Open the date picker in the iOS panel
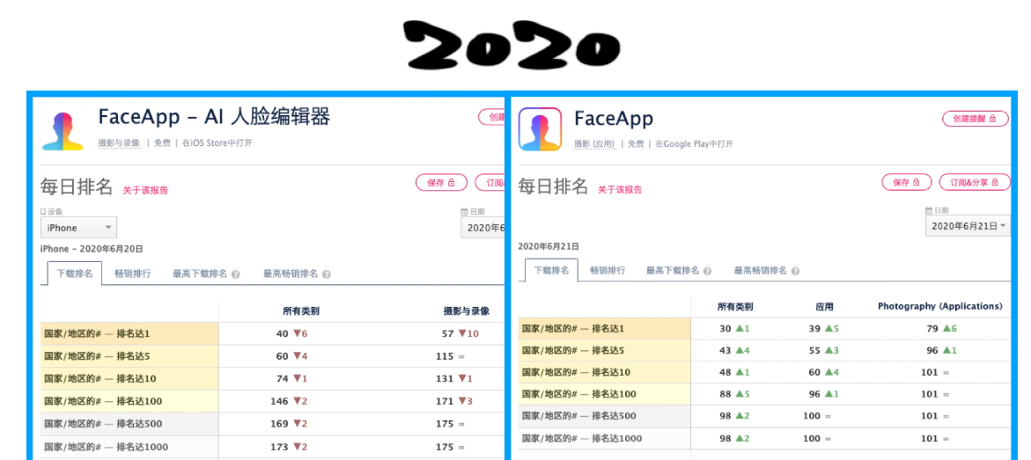Image resolution: width=1031 pixels, height=460 pixels. tap(482, 228)
